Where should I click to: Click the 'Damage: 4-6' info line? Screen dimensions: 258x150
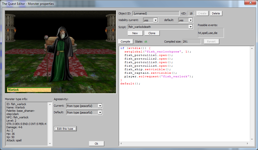click(x=14, y=127)
